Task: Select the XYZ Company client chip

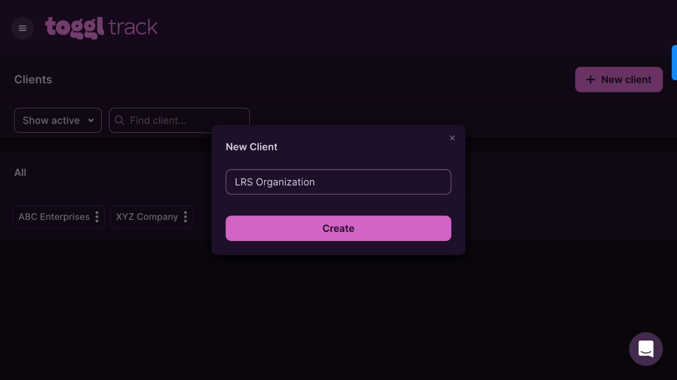Action: click(x=147, y=217)
